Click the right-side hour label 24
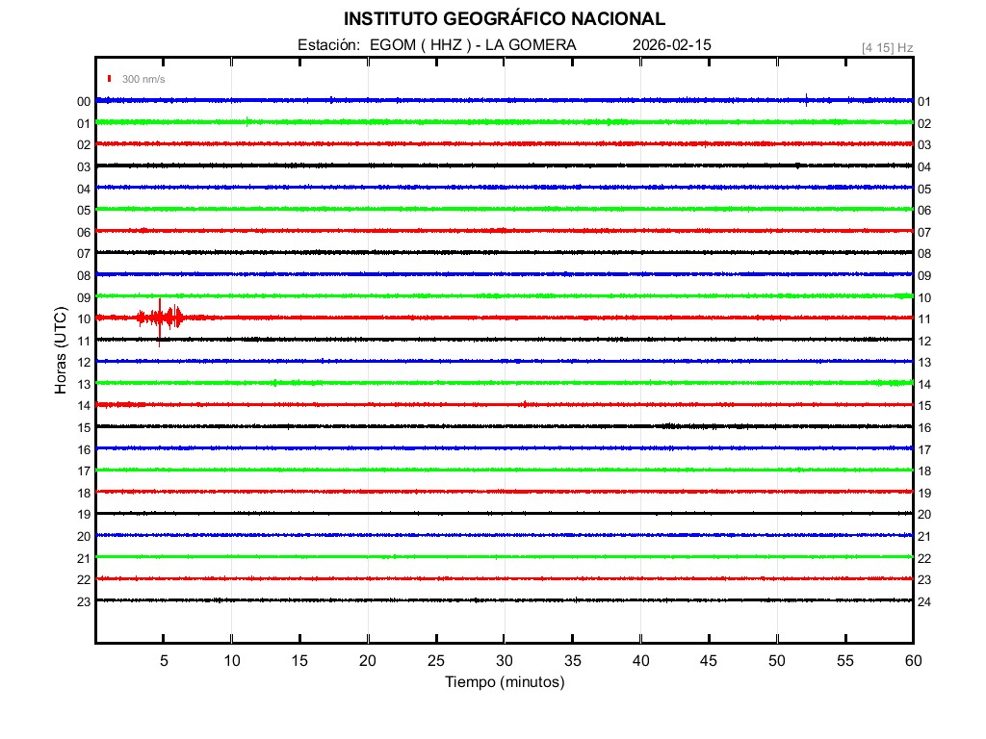 point(924,601)
